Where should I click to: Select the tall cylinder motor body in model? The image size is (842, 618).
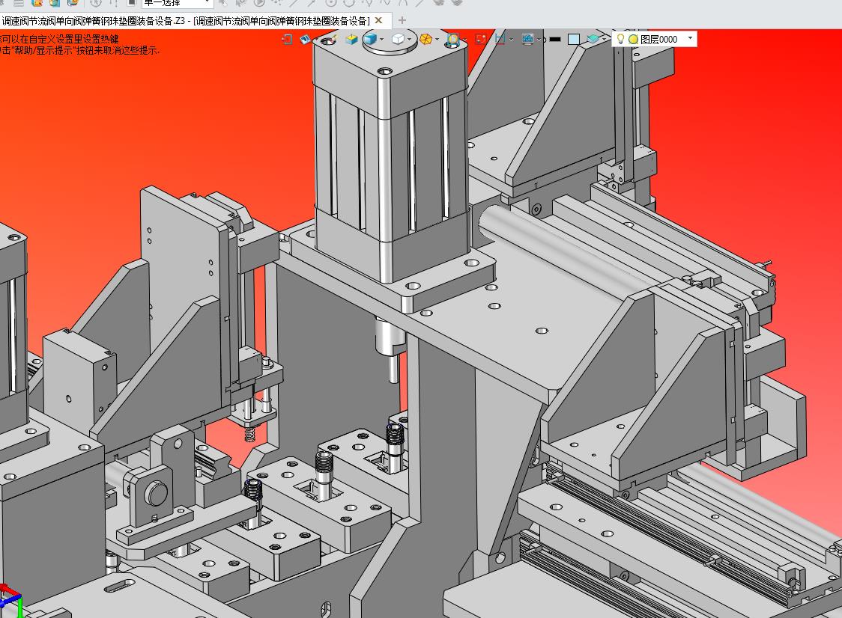tap(390, 161)
